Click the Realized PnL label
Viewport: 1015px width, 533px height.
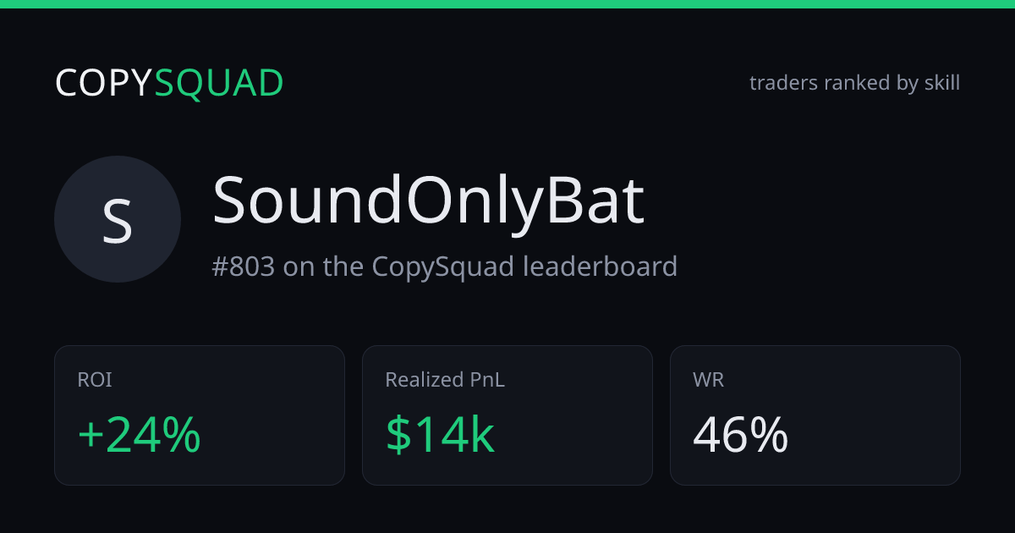pyautogui.click(x=445, y=381)
